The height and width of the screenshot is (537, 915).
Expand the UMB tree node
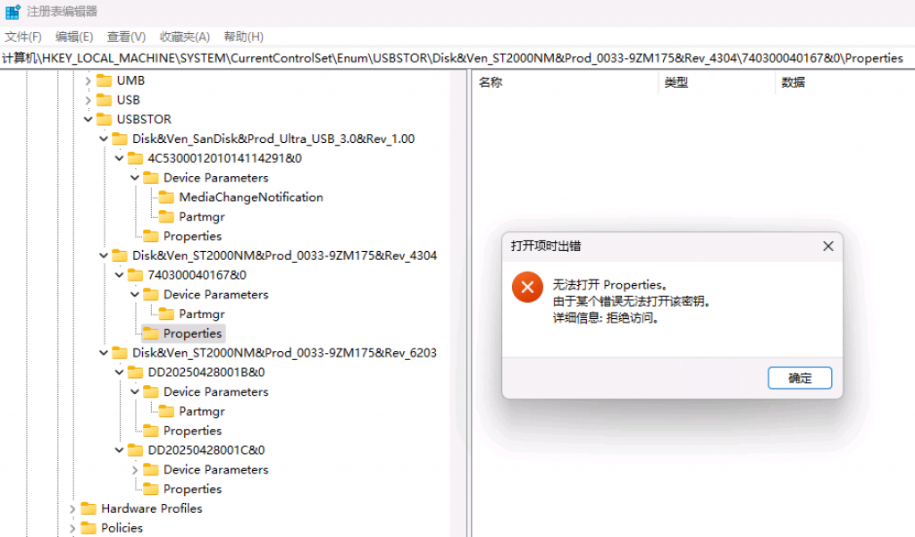point(88,80)
